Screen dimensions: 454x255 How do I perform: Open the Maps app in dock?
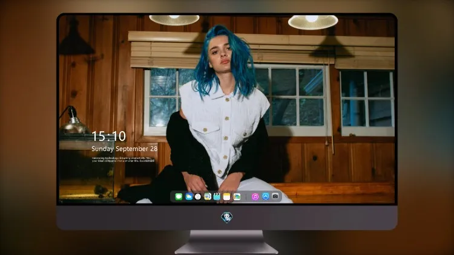(x=208, y=196)
